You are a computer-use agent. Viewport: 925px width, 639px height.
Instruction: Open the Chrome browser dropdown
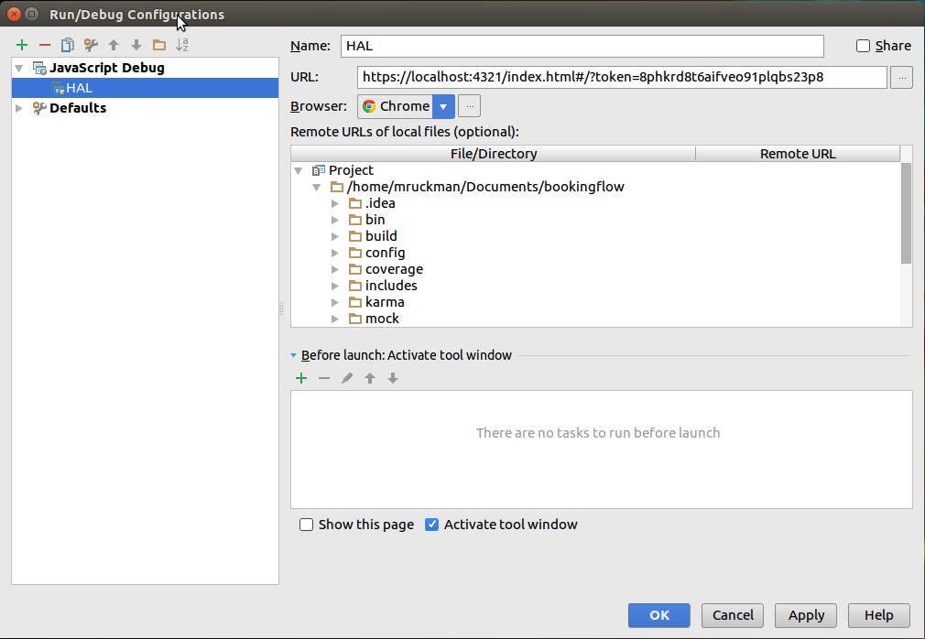click(443, 106)
